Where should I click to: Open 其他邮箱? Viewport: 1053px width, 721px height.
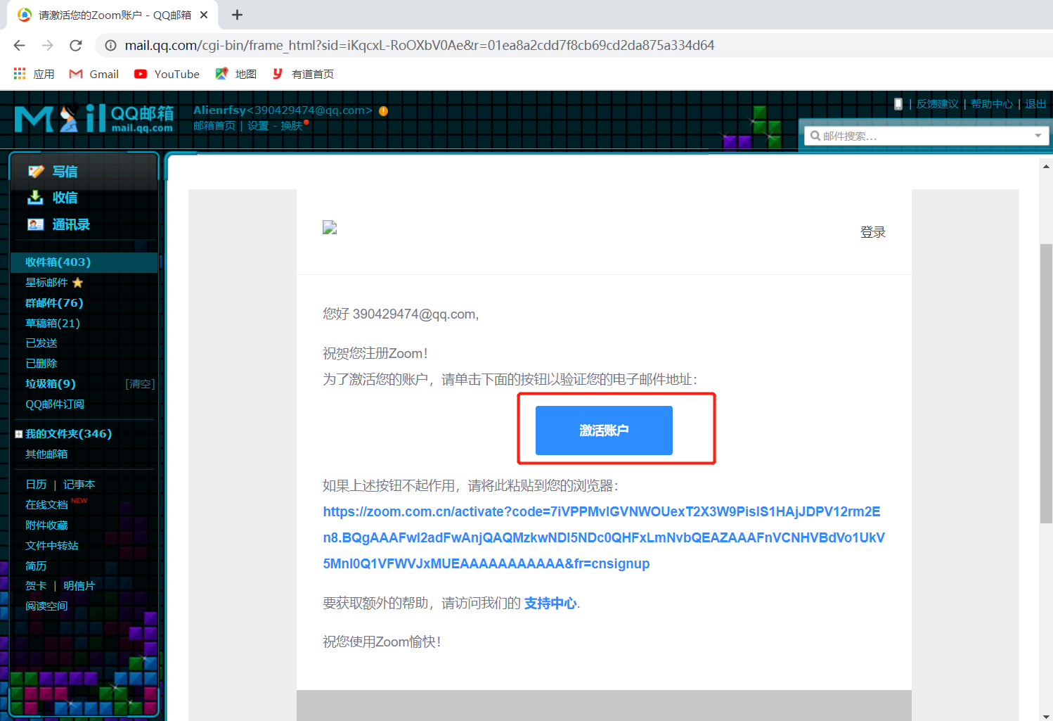[x=46, y=454]
